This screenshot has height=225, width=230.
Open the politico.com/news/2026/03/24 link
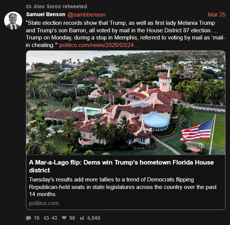coord(99,45)
